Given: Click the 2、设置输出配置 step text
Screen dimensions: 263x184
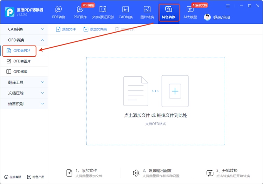Looking at the screenshot, I should point(157,171).
